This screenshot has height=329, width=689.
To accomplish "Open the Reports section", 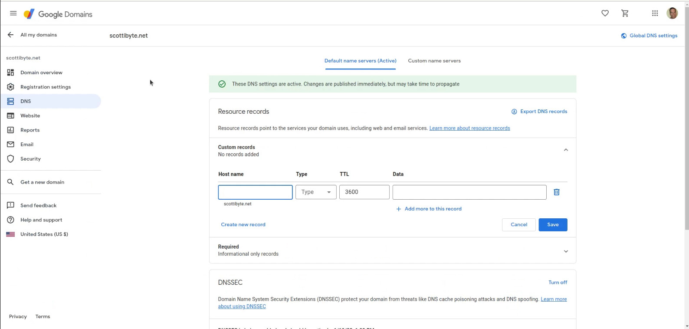I will [30, 130].
